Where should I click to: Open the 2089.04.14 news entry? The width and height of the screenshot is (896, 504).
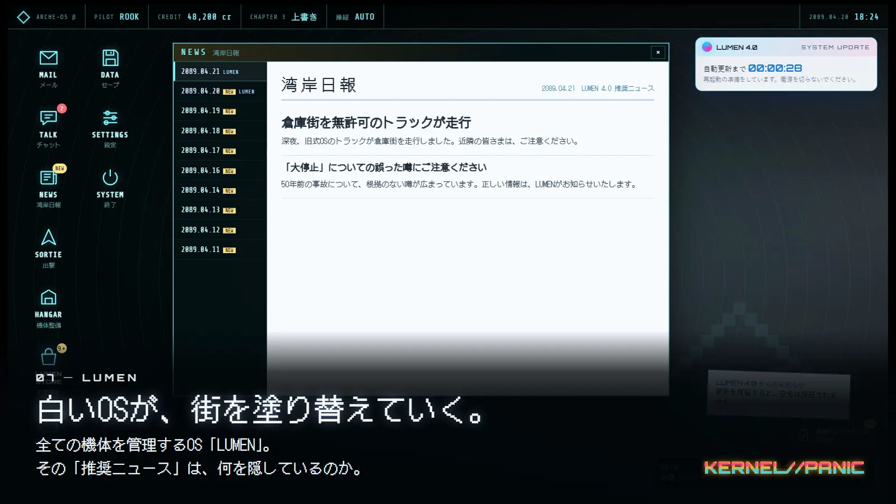pyautogui.click(x=220, y=190)
